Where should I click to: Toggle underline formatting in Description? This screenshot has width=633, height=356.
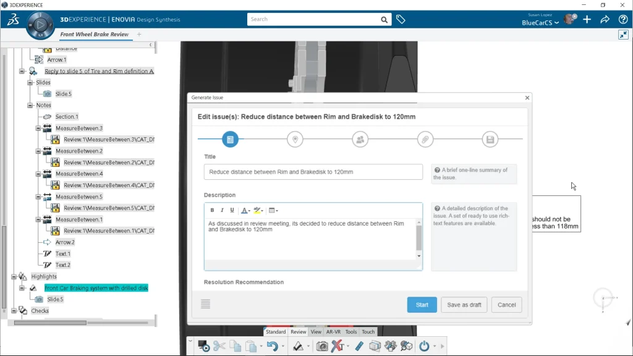coord(232,210)
